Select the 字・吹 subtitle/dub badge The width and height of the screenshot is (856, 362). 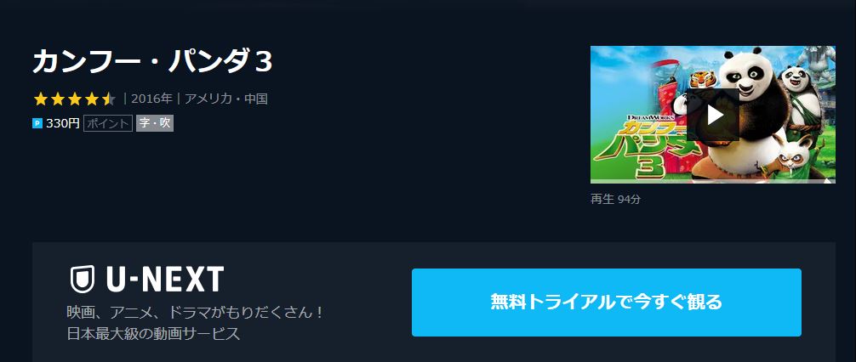point(155,124)
